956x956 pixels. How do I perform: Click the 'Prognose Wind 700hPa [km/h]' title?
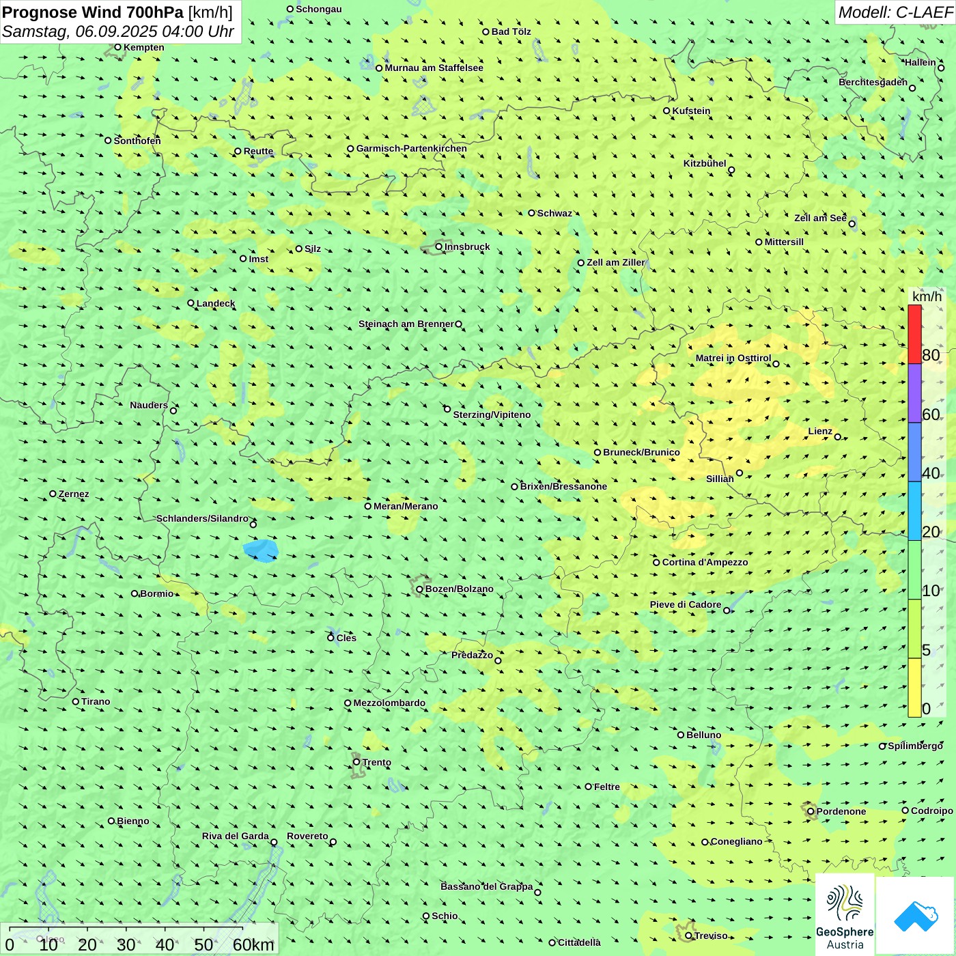[x=117, y=12]
